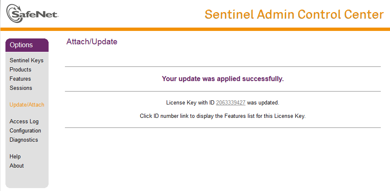Click the Options sidebar header

(27, 45)
